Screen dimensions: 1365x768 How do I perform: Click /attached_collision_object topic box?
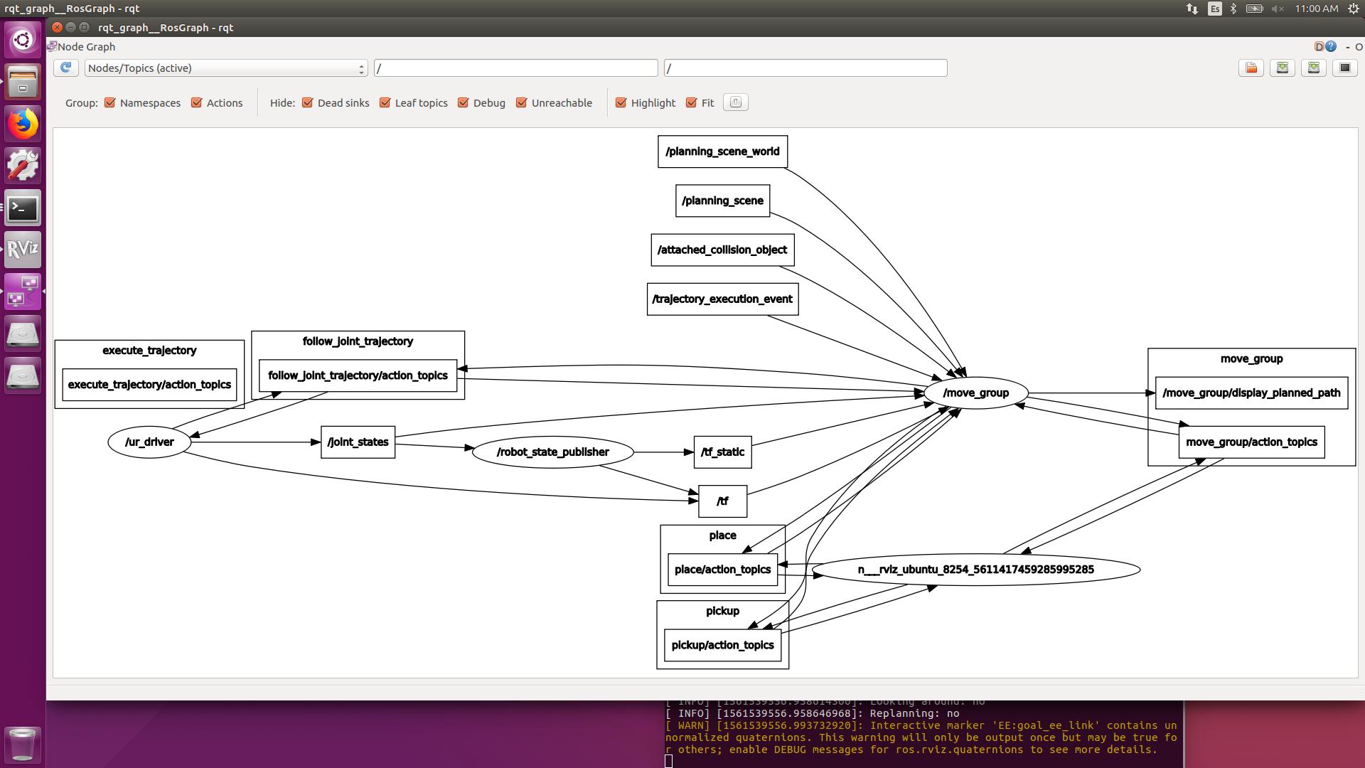pos(722,250)
